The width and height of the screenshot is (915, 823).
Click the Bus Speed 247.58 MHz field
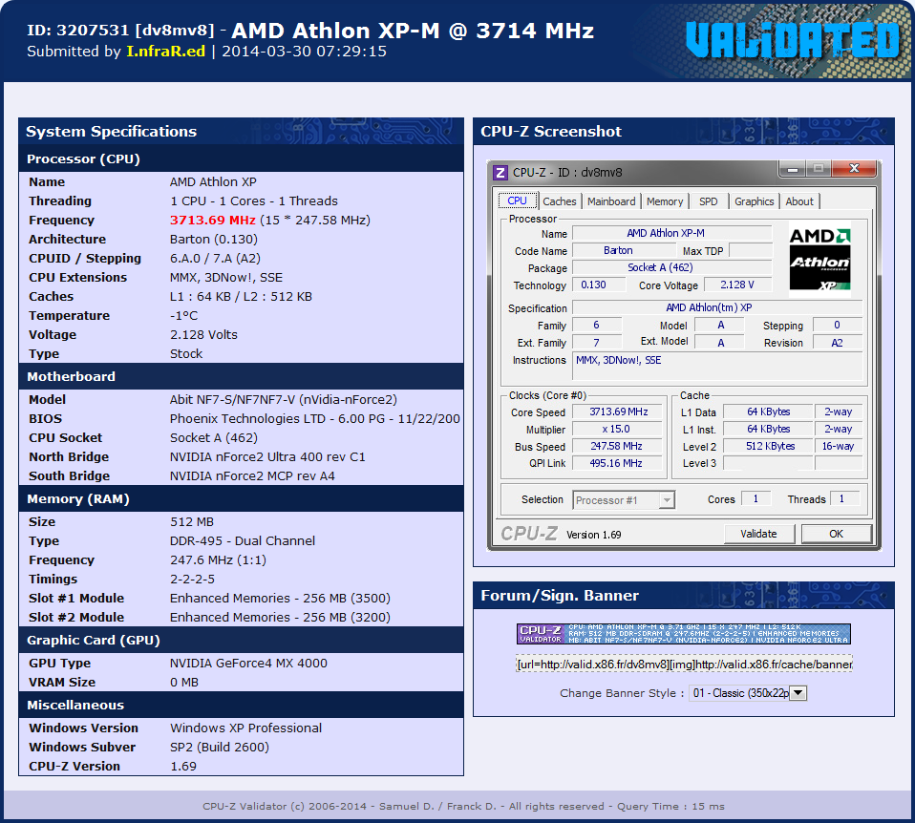point(618,446)
